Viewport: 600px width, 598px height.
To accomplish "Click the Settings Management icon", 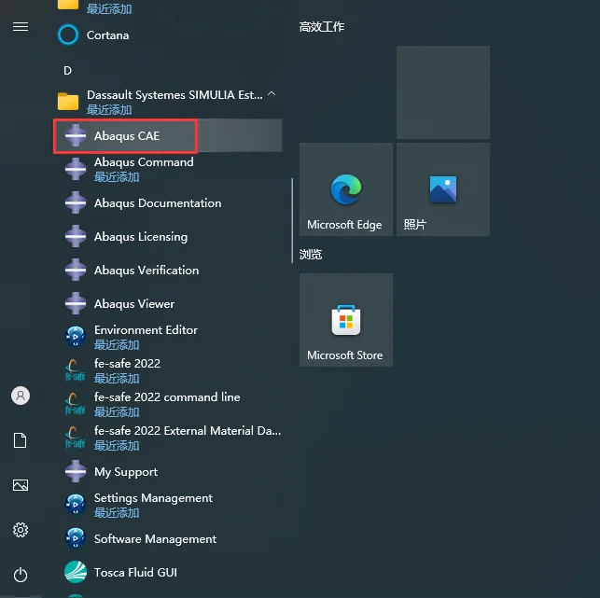I will 76,505.
